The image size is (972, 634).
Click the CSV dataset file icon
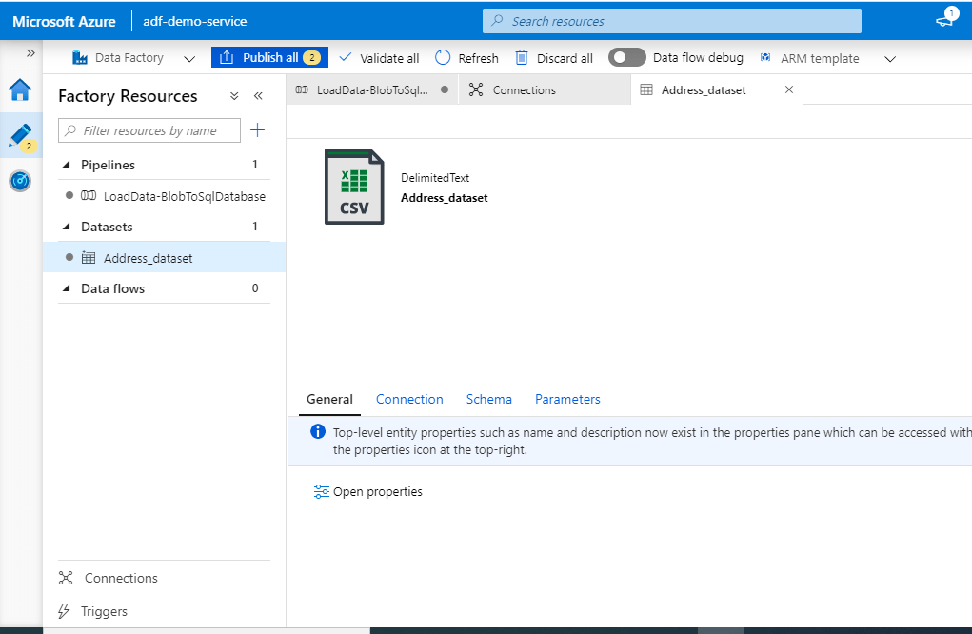pyautogui.click(x=354, y=187)
